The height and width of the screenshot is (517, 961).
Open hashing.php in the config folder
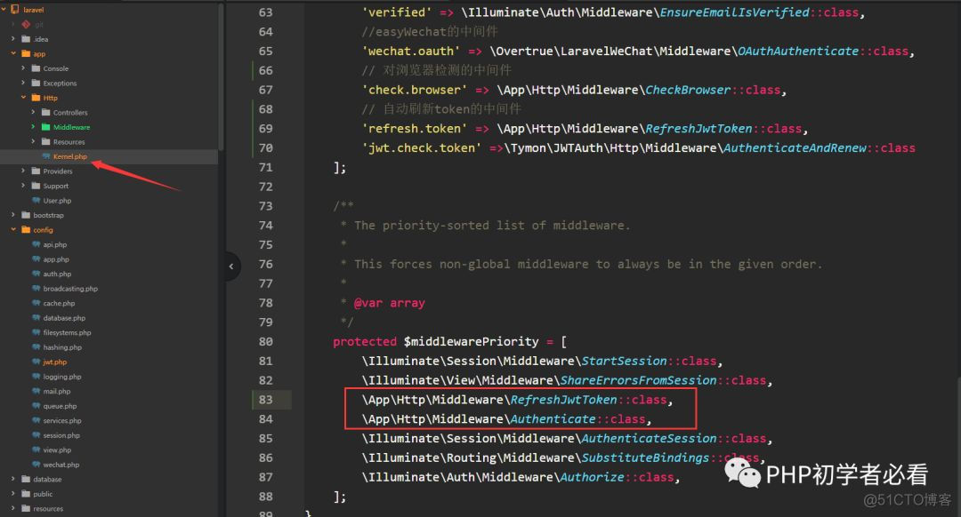point(62,347)
